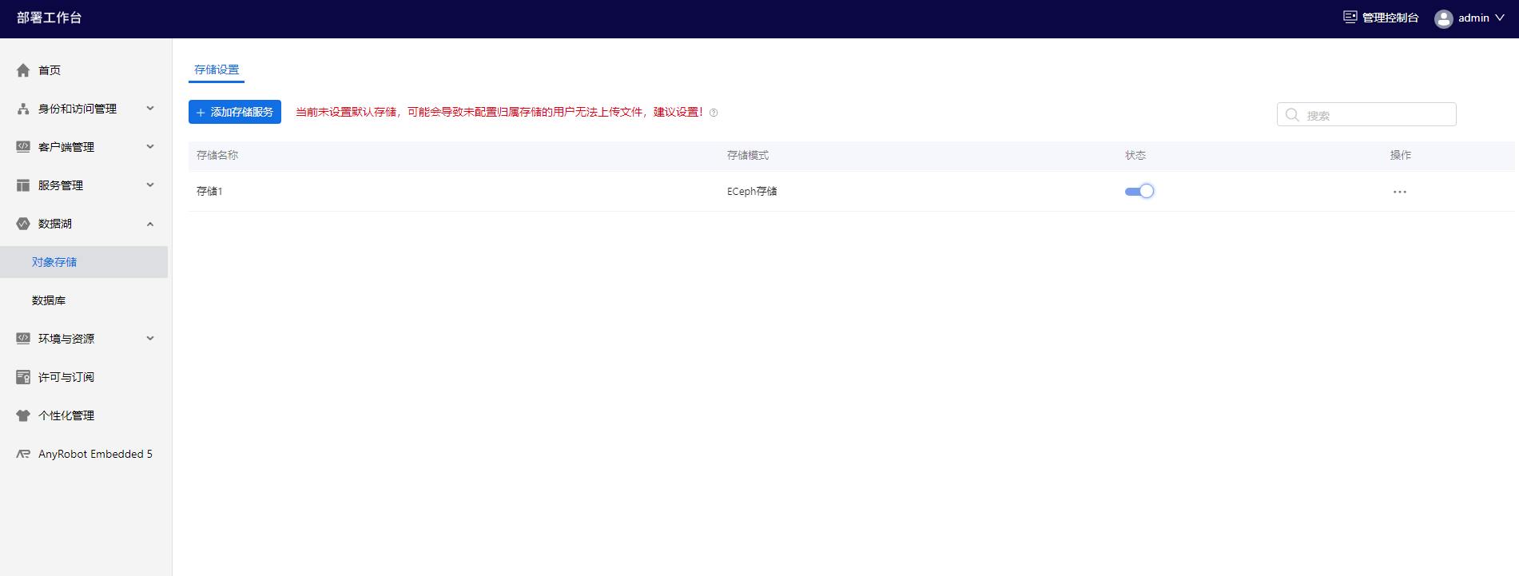Click the red default storage warning text

coord(499,112)
